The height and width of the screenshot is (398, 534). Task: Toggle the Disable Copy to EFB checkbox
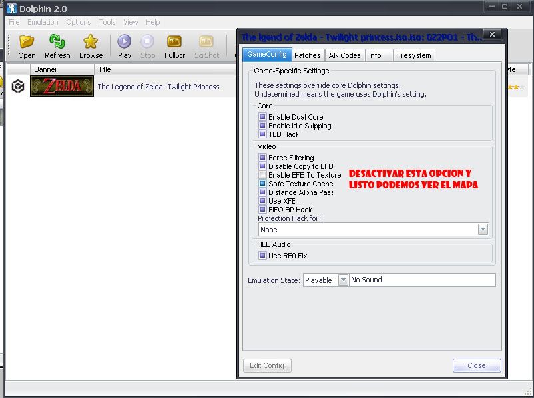(262, 166)
